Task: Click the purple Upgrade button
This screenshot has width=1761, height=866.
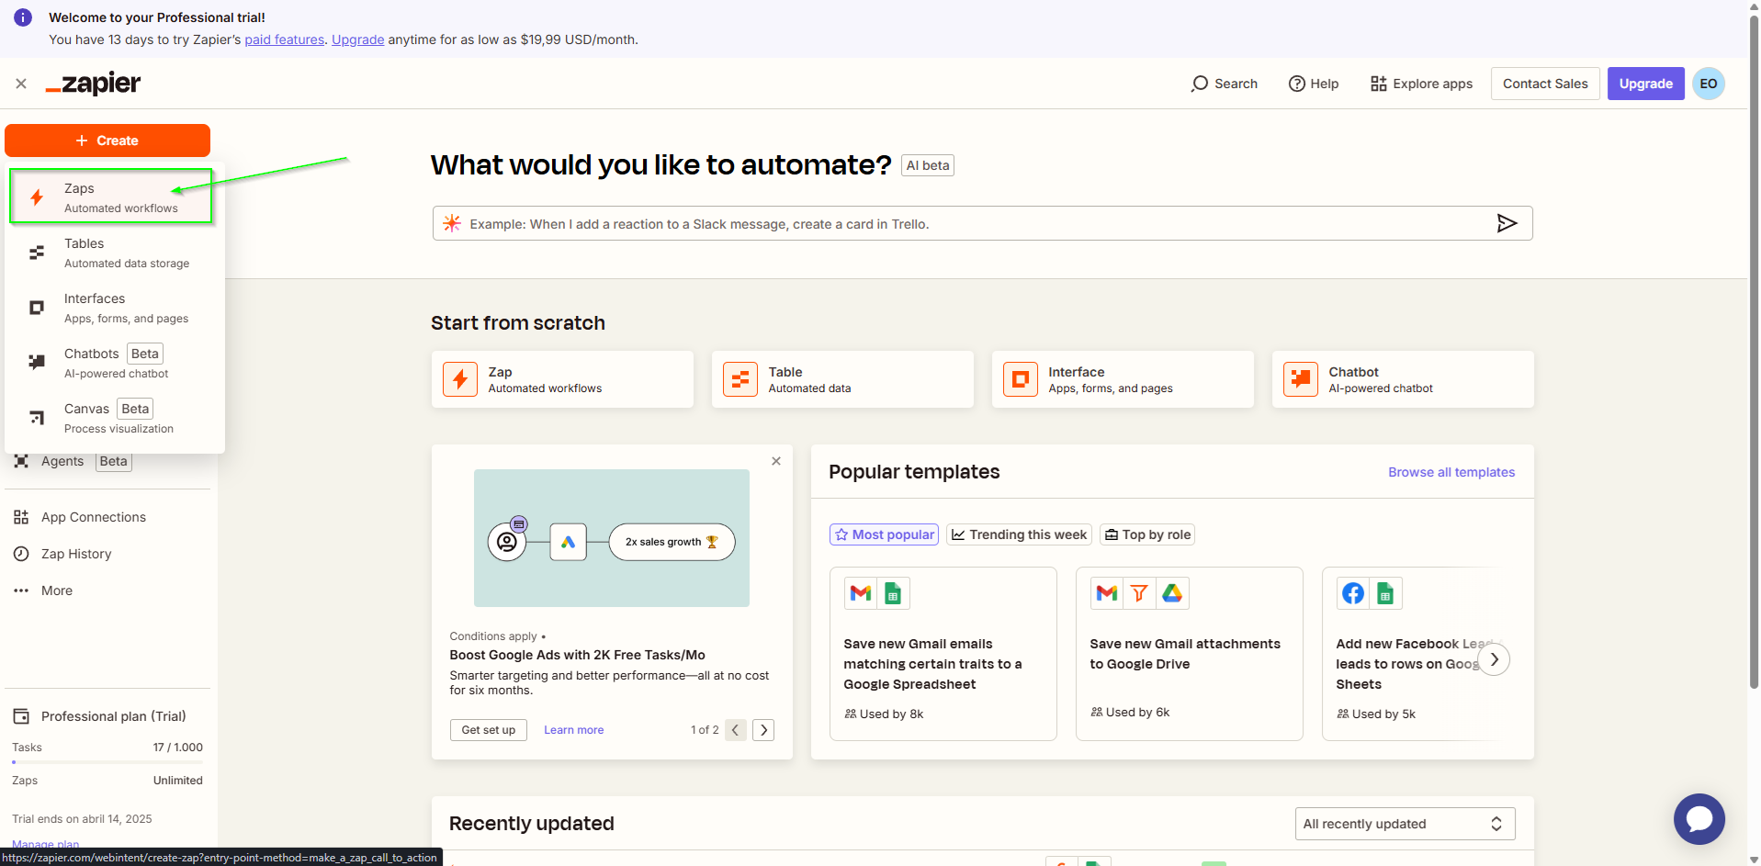Action: pyautogui.click(x=1645, y=84)
